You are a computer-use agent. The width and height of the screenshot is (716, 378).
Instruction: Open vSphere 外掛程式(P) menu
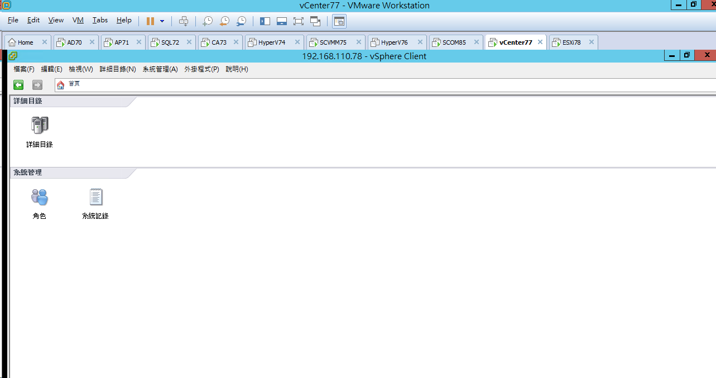point(201,69)
